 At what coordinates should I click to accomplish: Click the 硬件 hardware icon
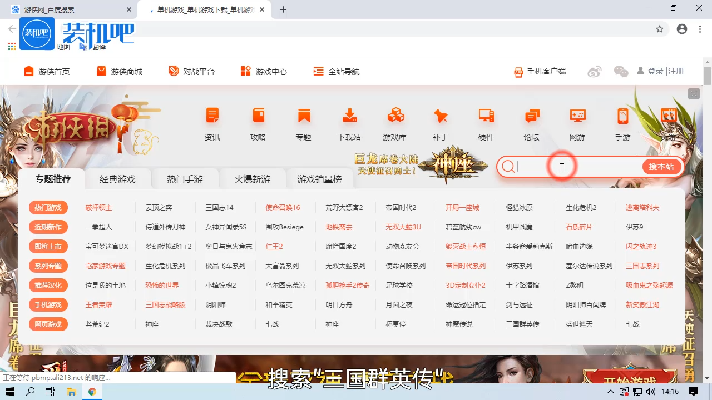coord(486,122)
